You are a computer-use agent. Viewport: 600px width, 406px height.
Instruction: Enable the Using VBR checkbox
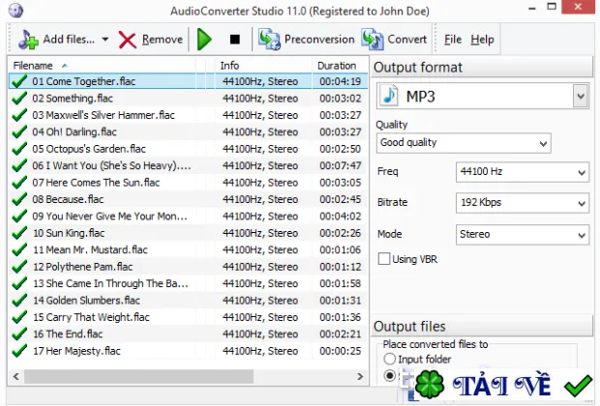(384, 259)
